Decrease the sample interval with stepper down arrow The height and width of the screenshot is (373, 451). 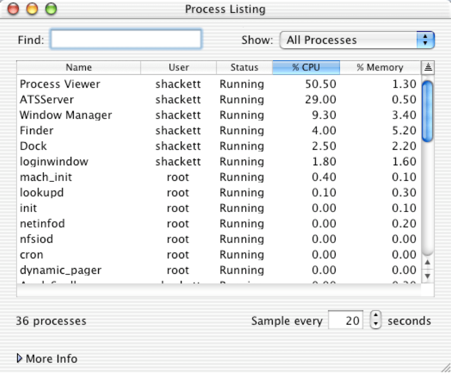coord(375,324)
